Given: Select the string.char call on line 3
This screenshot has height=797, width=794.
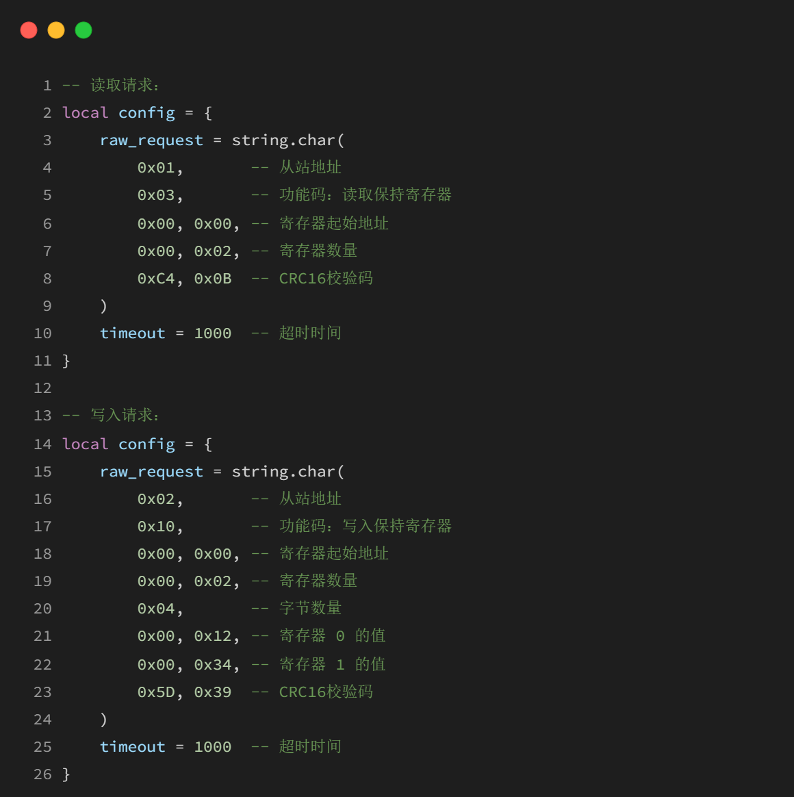Looking at the screenshot, I should coord(287,140).
